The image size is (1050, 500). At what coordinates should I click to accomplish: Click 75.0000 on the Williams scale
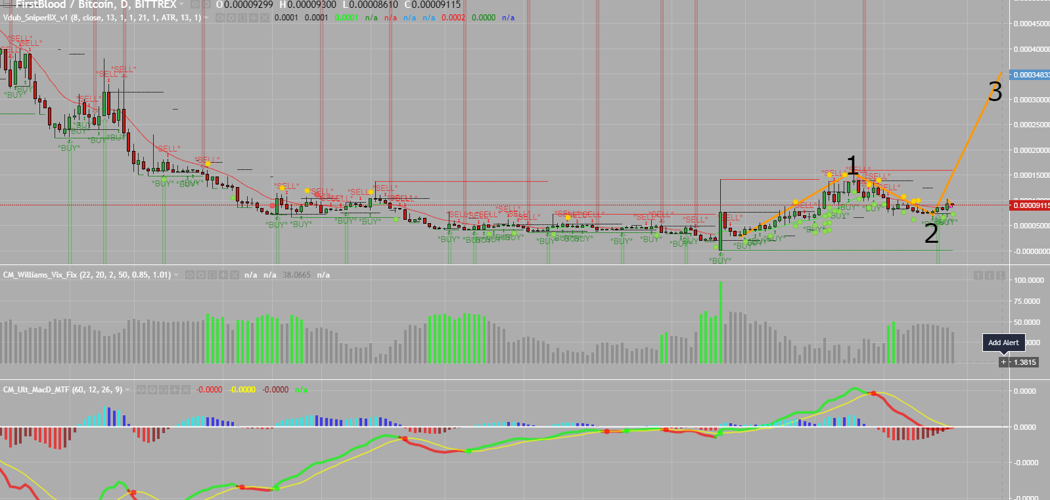(x=1028, y=301)
